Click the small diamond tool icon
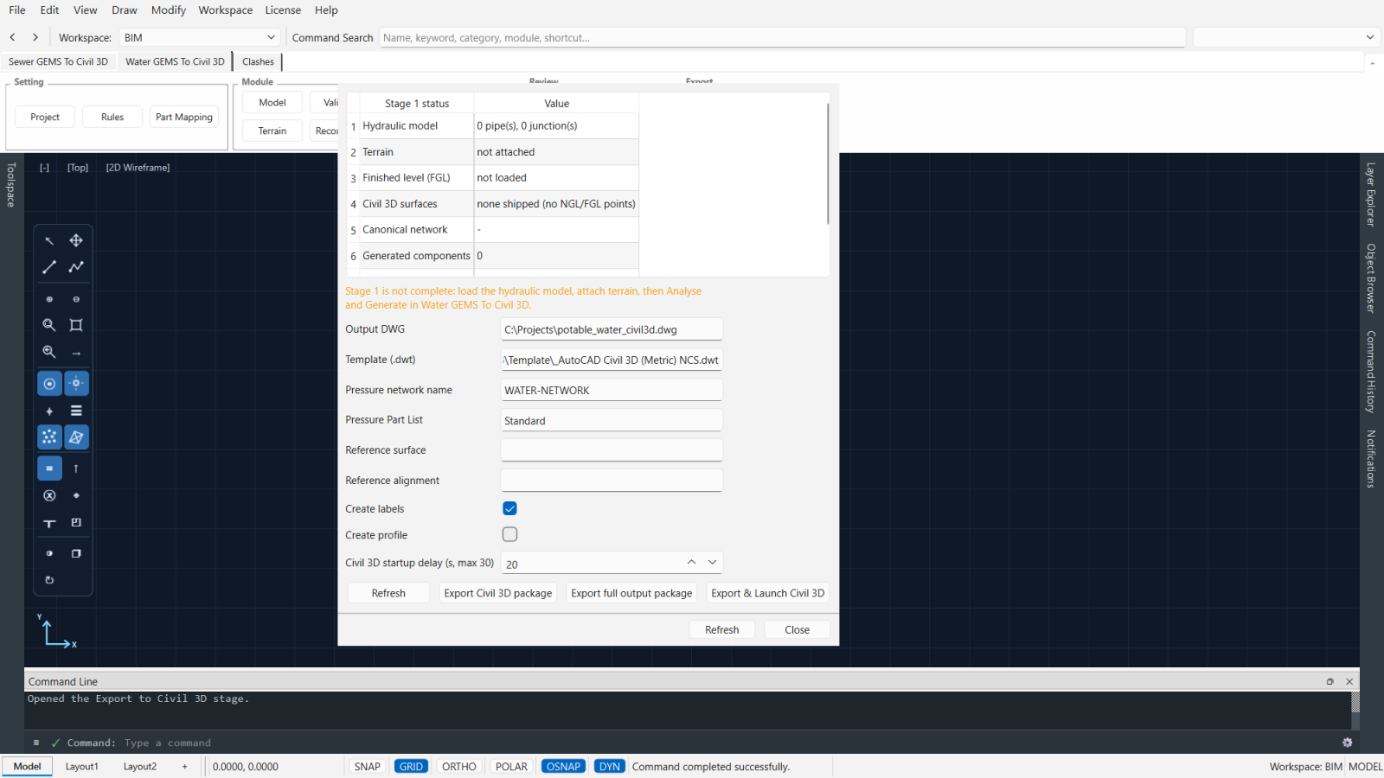 (76, 495)
